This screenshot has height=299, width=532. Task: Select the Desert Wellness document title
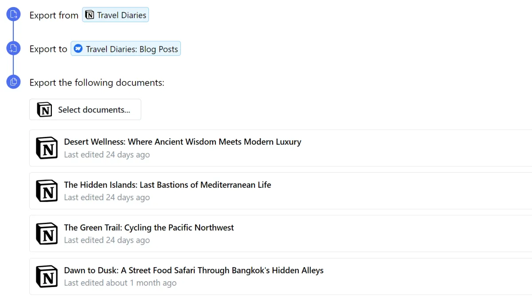183,142
